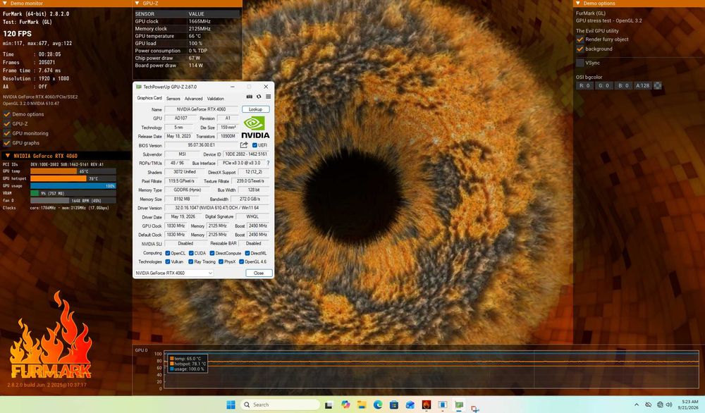Toggle the PhysX checkbox in GPU-Z
Screen dimensions: 705x413
click(221, 261)
